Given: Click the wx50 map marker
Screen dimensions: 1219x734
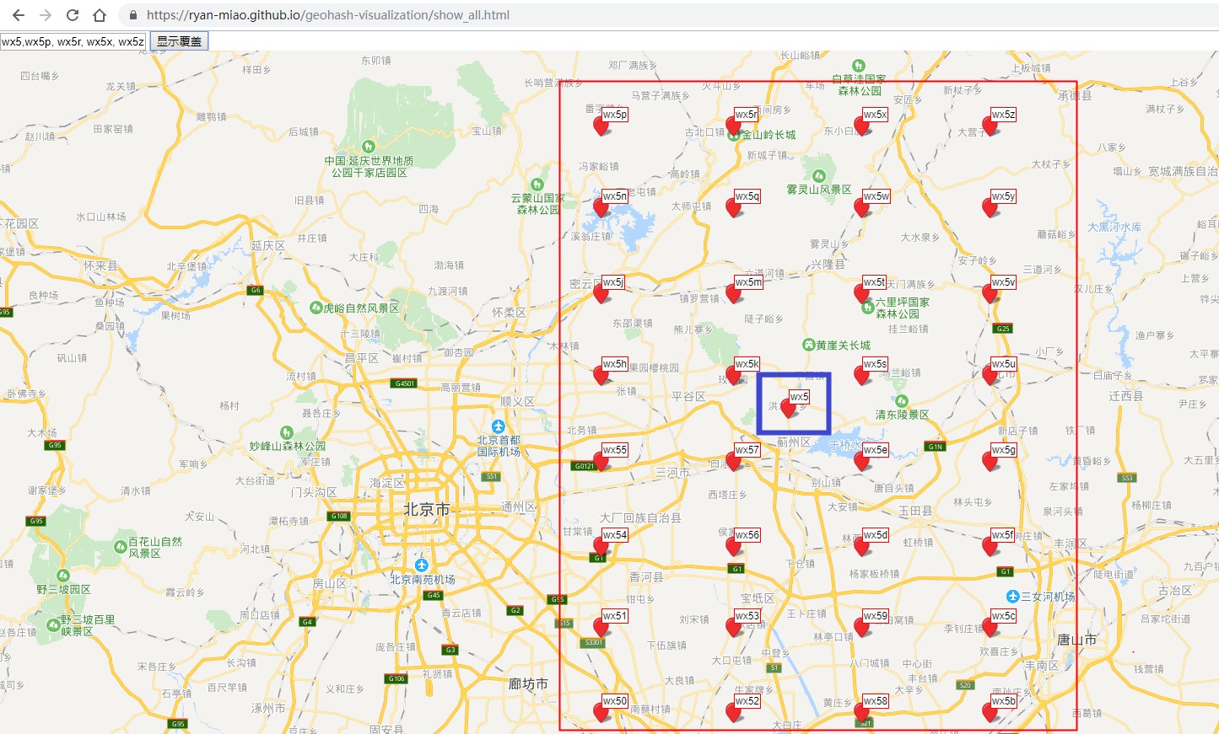Looking at the screenshot, I should 601,713.
